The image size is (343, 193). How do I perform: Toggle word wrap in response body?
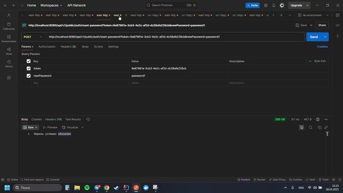(301, 128)
